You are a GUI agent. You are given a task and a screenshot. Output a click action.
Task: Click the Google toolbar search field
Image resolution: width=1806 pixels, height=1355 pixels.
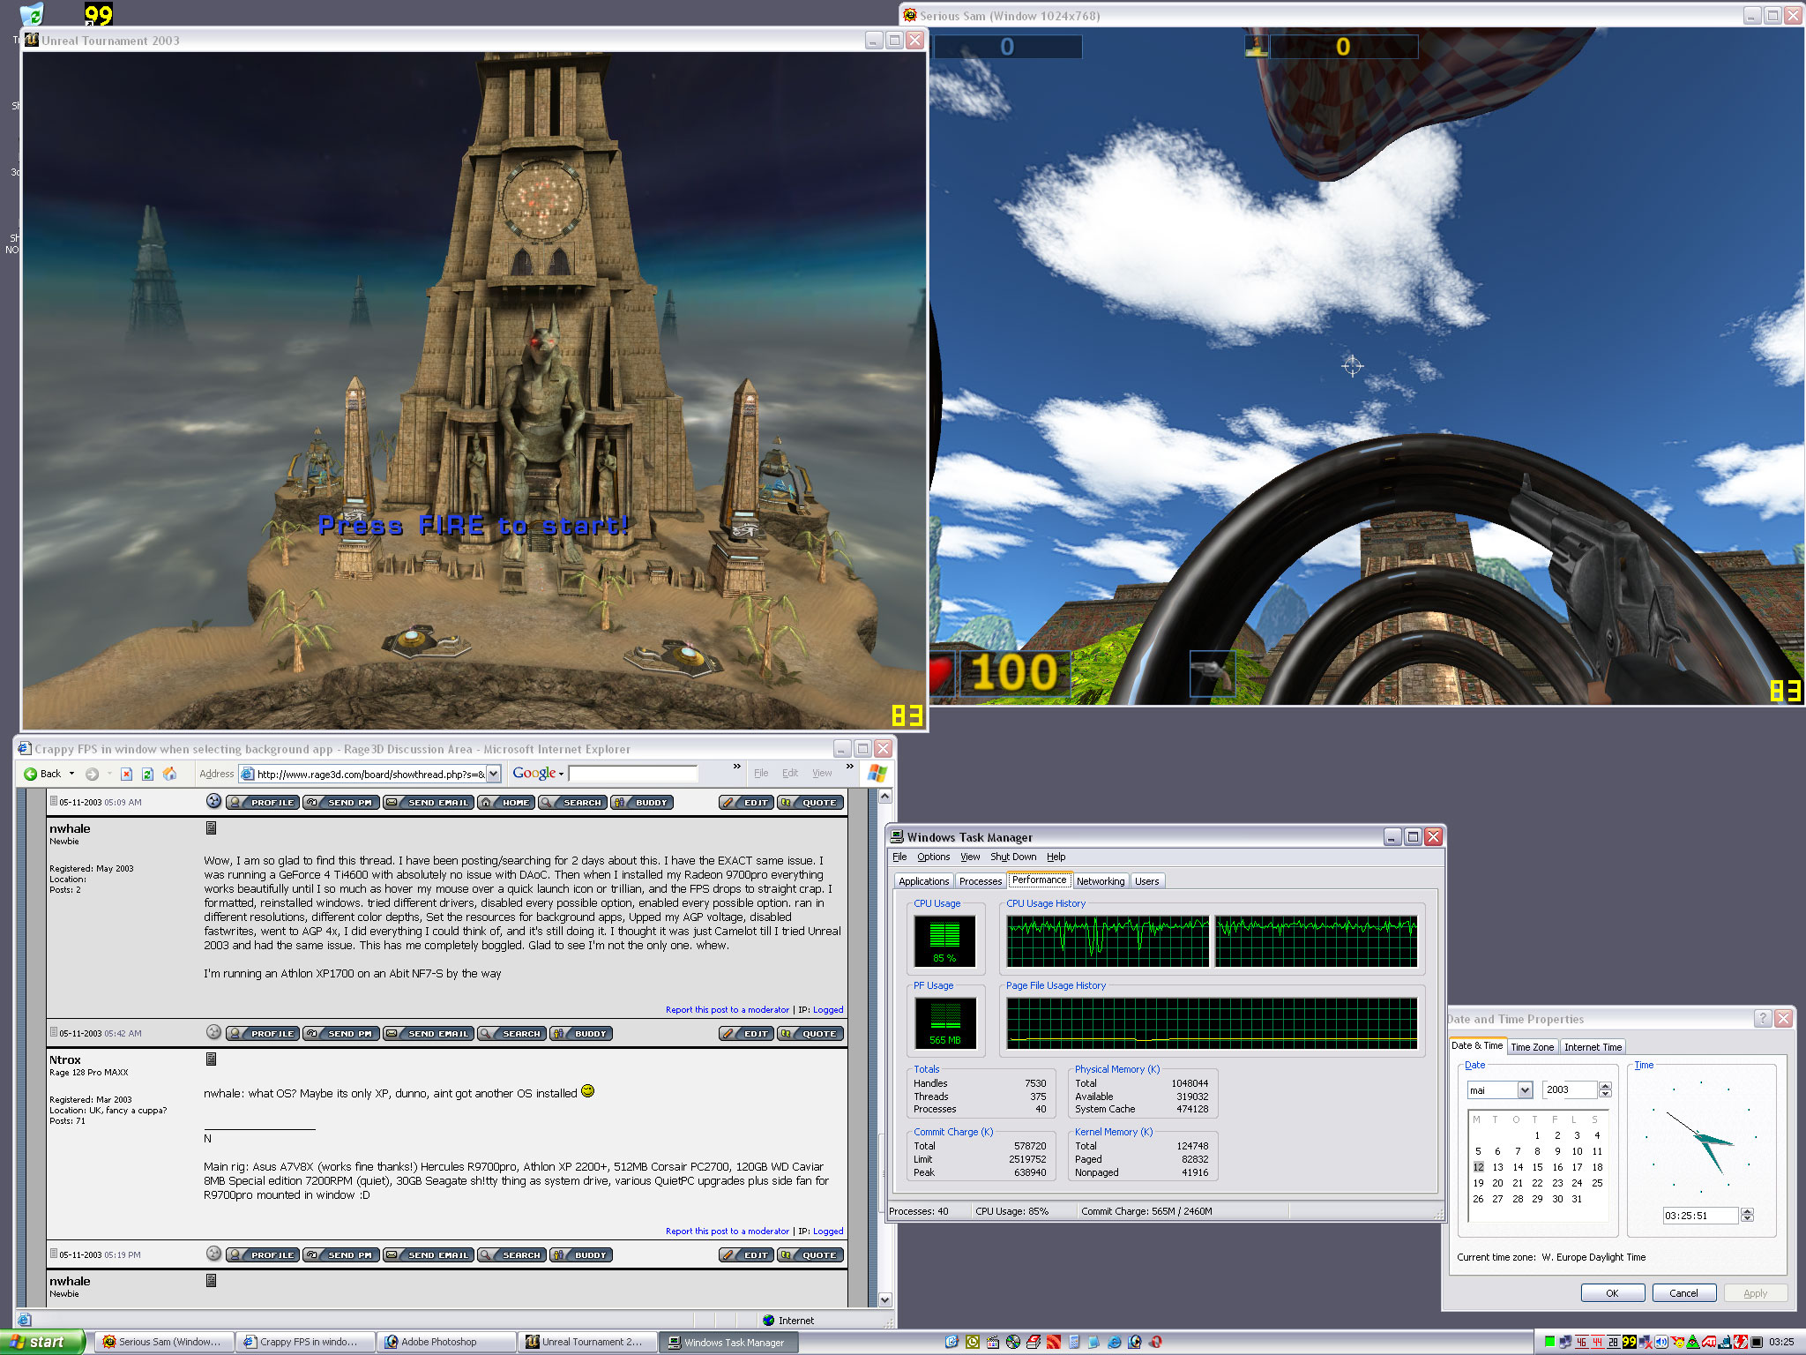pyautogui.click(x=632, y=774)
